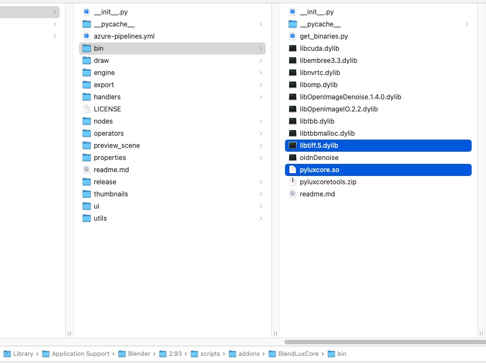Jump to addons folder in path bar
Viewport: 486px width, 363px height.
[249, 354]
